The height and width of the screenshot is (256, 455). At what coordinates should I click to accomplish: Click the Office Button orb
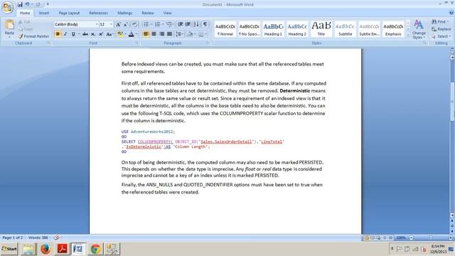pyautogui.click(x=7, y=7)
